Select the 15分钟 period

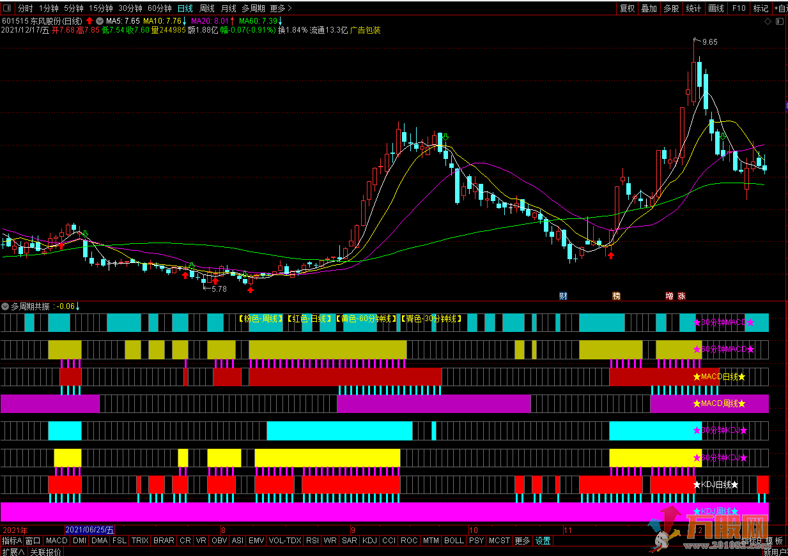point(101,8)
